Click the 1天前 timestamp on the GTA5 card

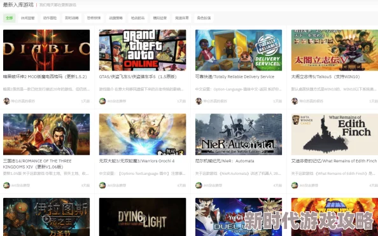click(181, 101)
